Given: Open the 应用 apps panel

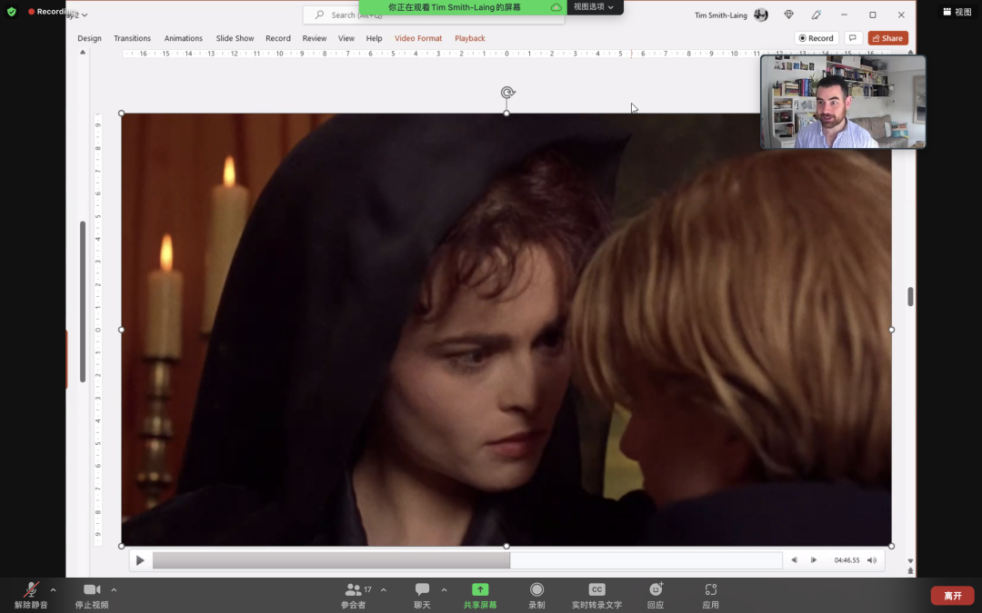Looking at the screenshot, I should pyautogui.click(x=711, y=596).
